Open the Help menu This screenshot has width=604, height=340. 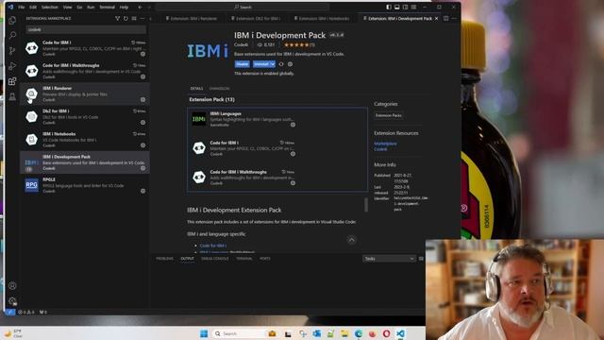[x=124, y=7]
